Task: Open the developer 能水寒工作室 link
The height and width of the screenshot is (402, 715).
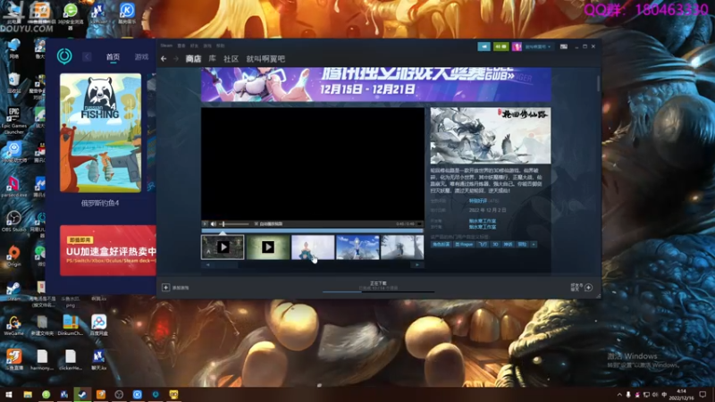Action: (x=483, y=221)
